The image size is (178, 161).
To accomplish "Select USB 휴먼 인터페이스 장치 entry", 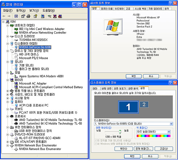I will click(35, 131).
